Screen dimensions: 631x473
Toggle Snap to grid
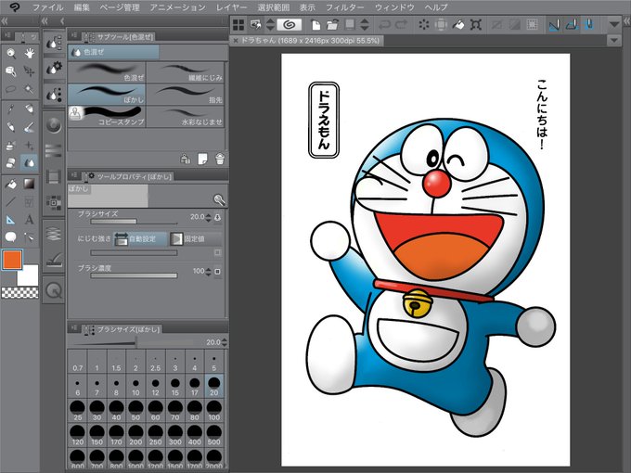pos(589,25)
